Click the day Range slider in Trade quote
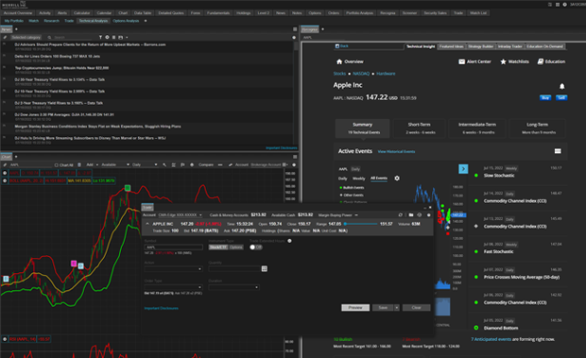 click(361, 224)
